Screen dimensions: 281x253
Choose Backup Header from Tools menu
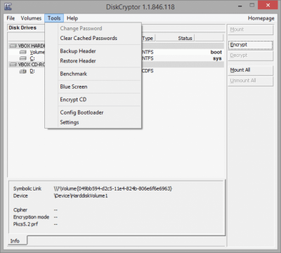click(78, 51)
